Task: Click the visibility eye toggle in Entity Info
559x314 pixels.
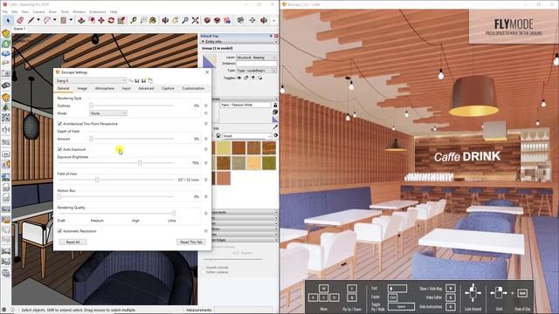Action: pos(239,78)
